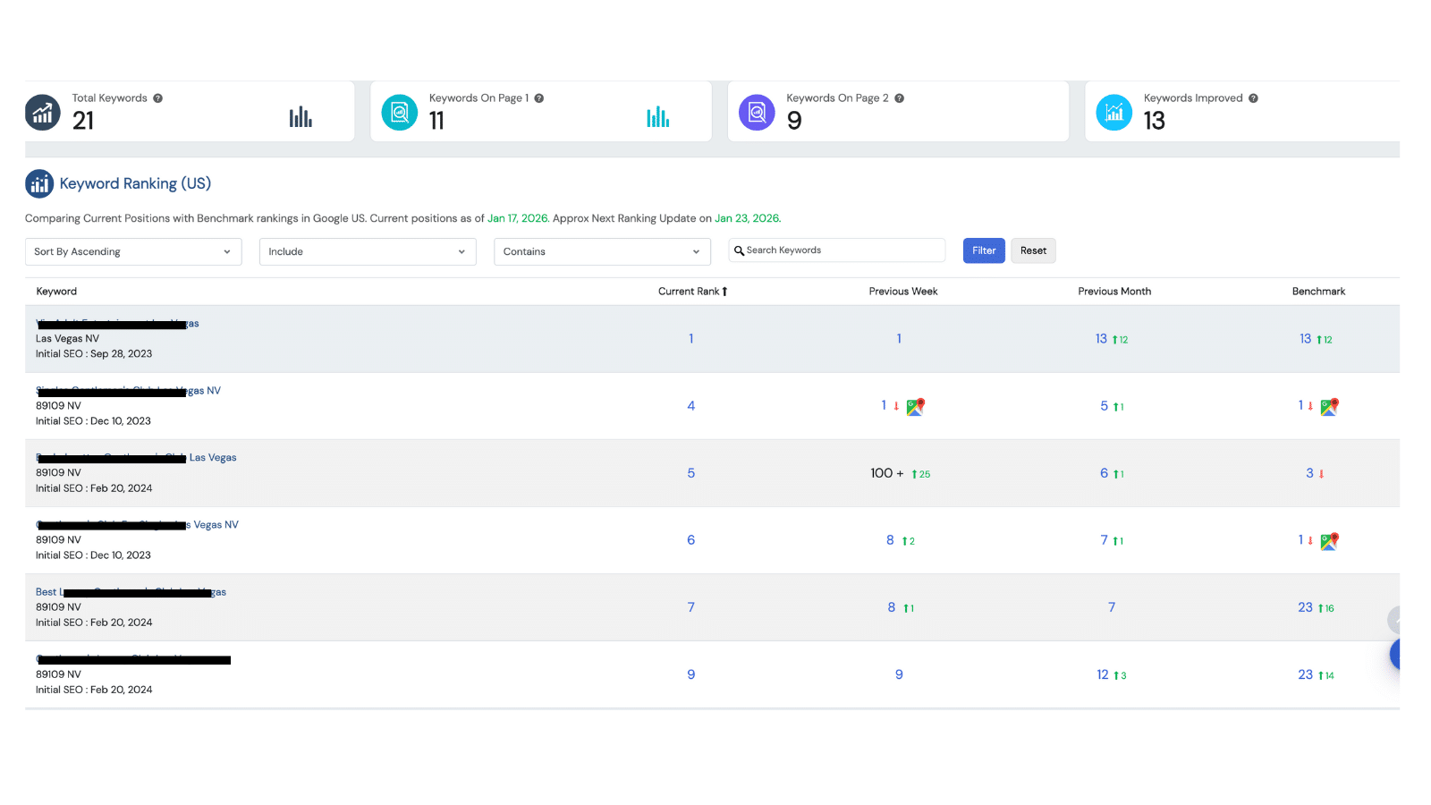Open the Sort By Ascending dropdown
This screenshot has width=1431, height=805.
[133, 251]
